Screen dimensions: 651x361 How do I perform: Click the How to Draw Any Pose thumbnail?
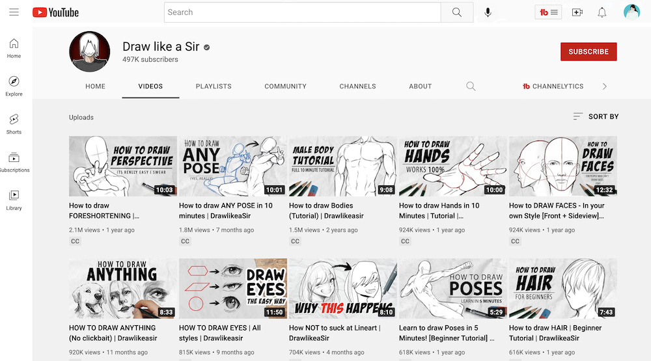233,166
